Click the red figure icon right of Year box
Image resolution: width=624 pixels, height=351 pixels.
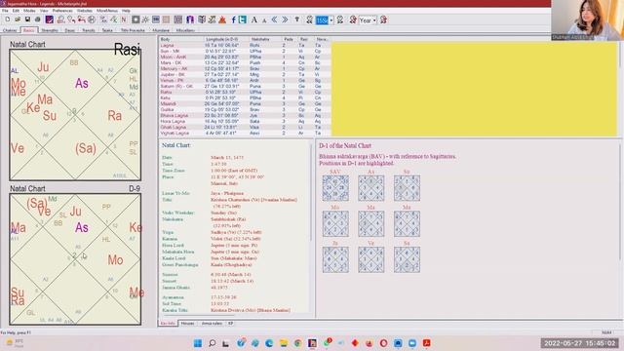tap(383, 19)
